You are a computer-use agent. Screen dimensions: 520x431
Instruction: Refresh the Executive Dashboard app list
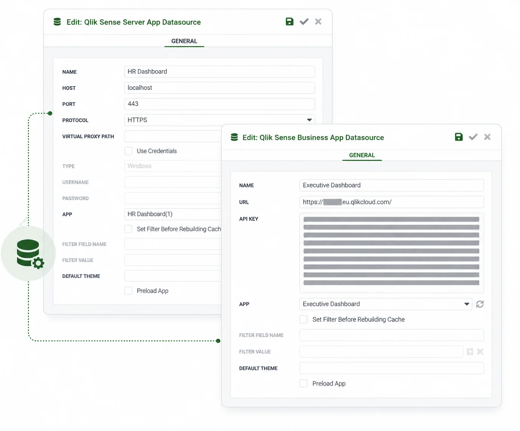(480, 304)
